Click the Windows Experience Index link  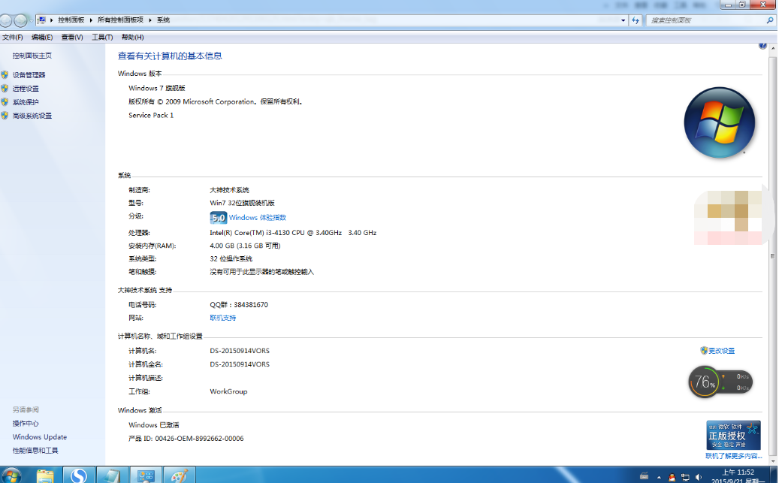(258, 218)
